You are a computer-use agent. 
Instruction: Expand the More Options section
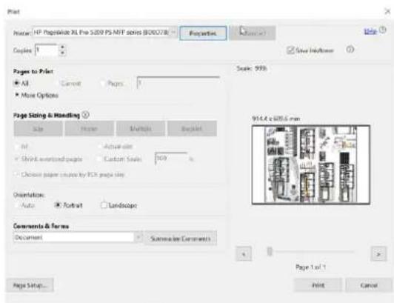pyautogui.click(x=37, y=95)
